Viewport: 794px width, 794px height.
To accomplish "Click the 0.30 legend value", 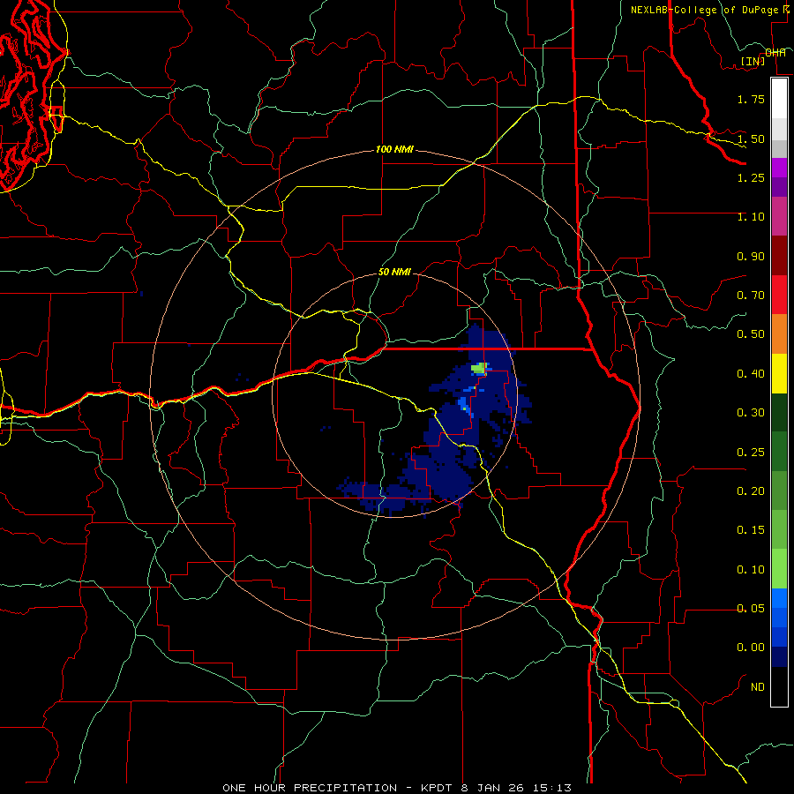I will pos(751,413).
